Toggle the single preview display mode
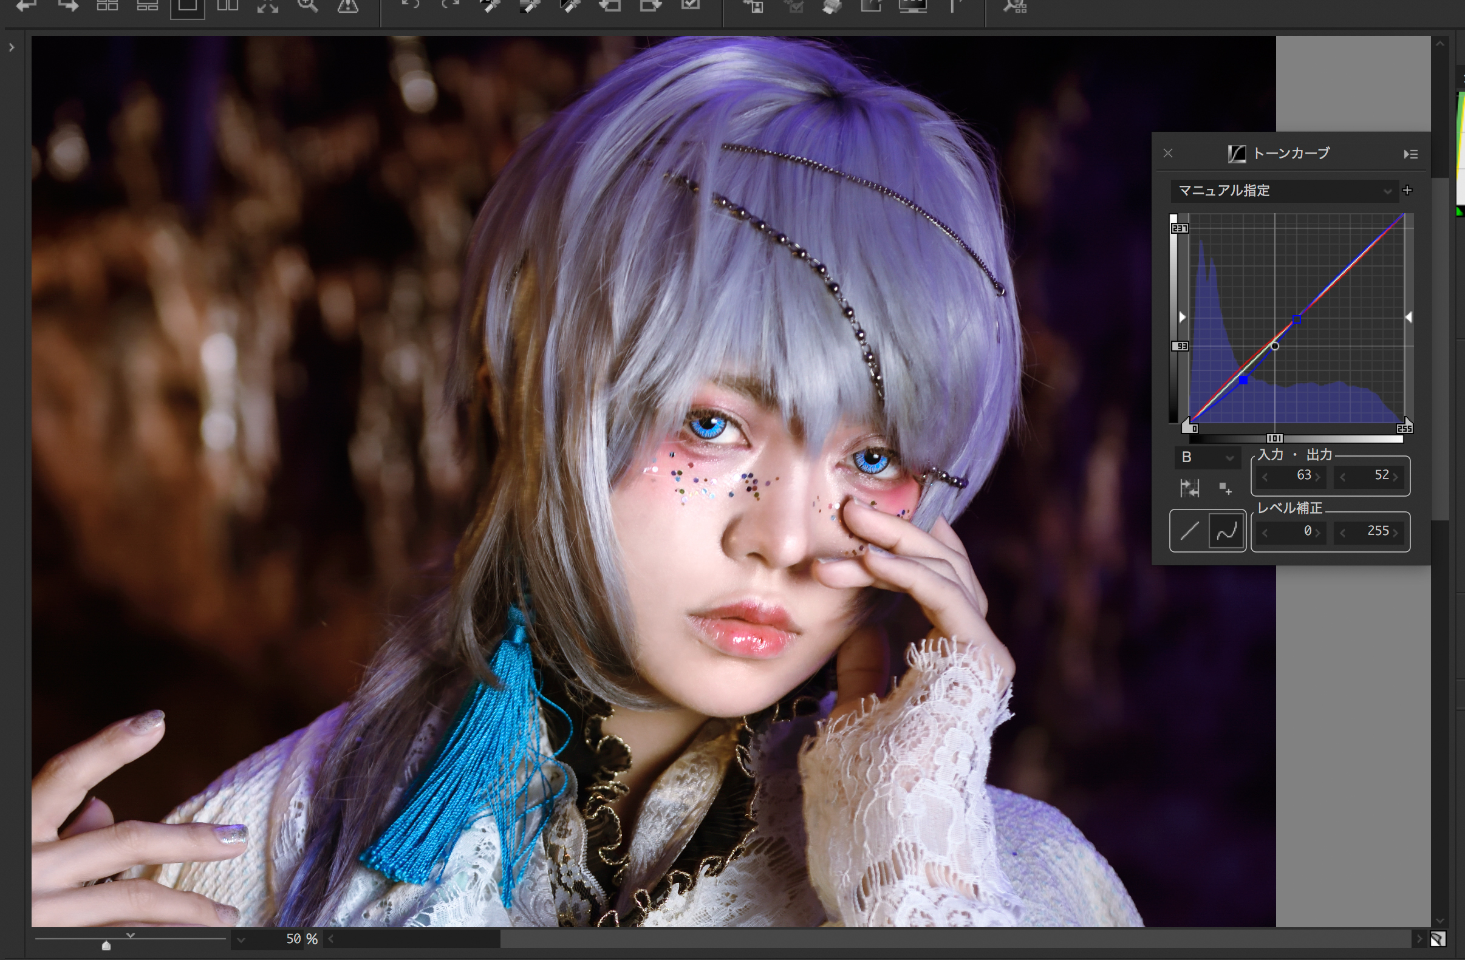The height and width of the screenshot is (960, 1465). (188, 7)
